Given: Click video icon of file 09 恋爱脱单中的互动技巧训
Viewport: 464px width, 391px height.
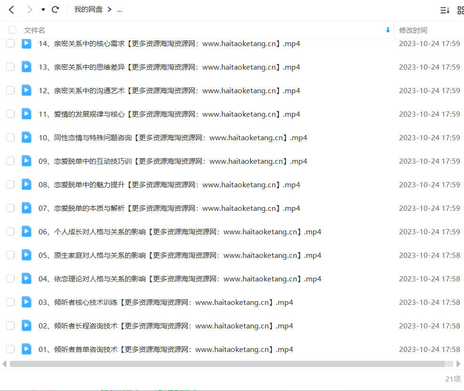Looking at the screenshot, I should click(x=26, y=160).
